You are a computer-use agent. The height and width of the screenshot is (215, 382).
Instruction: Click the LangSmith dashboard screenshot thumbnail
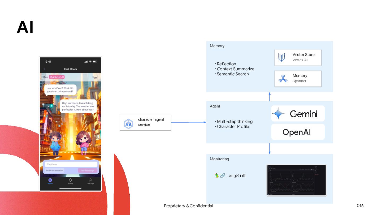pyautogui.click(x=296, y=180)
